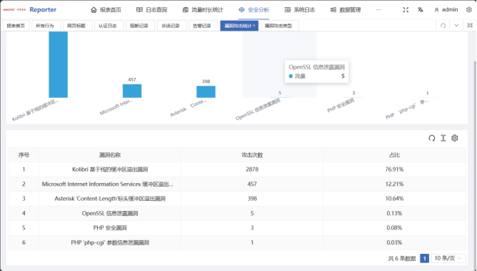Screen dimensions: 477x271
Task: Open the 报表首页 top menu
Action: 106,10
